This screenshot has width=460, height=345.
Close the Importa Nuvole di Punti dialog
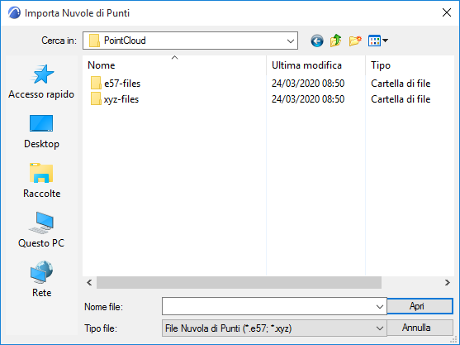447,12
